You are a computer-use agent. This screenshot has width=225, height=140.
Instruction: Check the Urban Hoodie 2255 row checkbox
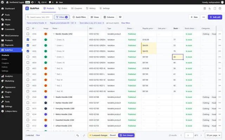pos(28,126)
